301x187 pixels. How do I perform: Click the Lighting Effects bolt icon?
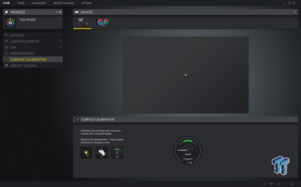tap(6, 41)
